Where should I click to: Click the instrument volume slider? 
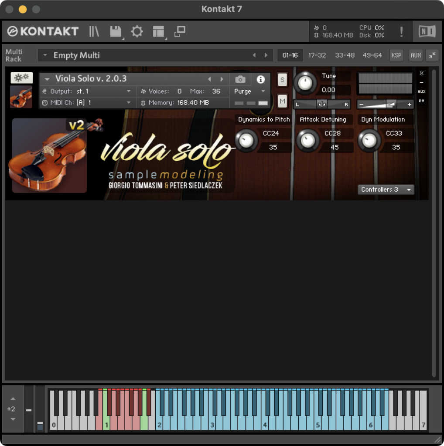coord(386,105)
